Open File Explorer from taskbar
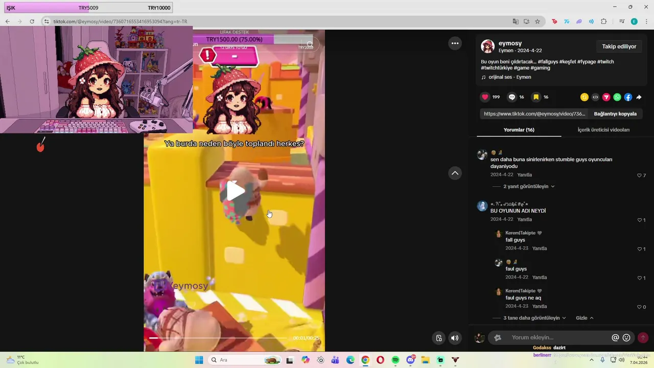This screenshot has height=368, width=654. pos(425,360)
